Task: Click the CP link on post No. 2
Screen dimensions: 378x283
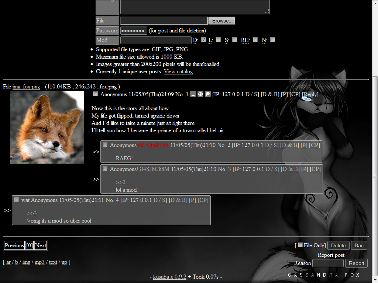Action: [315, 145]
